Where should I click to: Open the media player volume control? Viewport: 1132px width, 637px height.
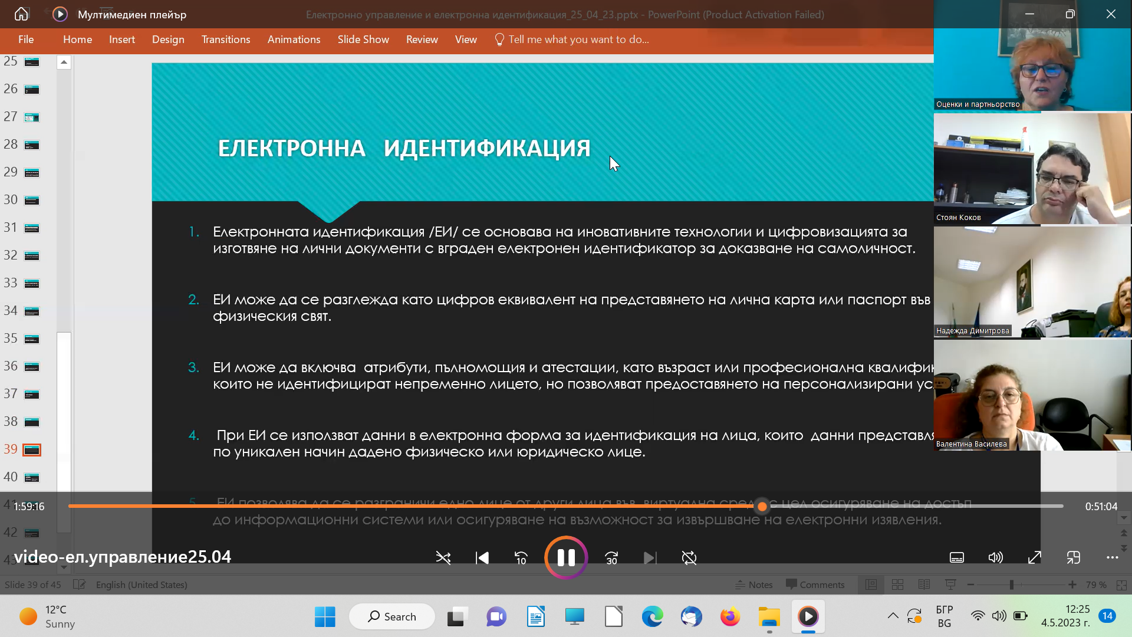pyautogui.click(x=995, y=557)
